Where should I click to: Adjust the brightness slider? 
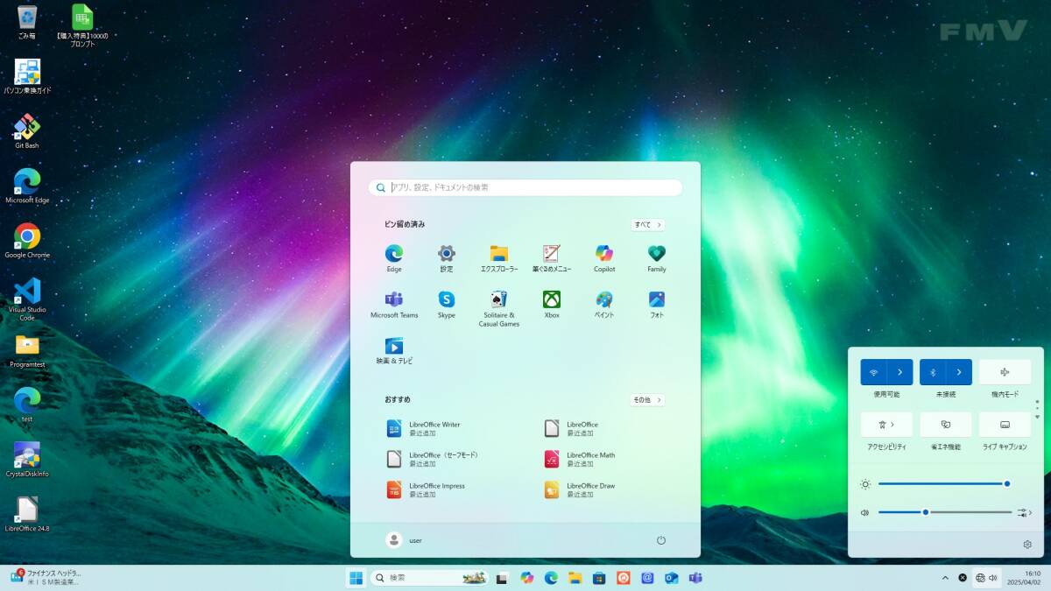[943, 483]
